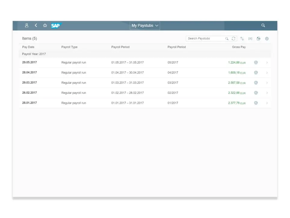Image resolution: width=290 pixels, height=218 pixels.
Task: Select pay date 28.01.2017
Action: [x=29, y=103]
